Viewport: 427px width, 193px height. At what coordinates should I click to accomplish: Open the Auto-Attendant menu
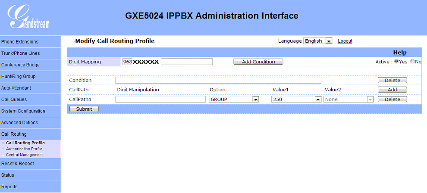point(30,88)
